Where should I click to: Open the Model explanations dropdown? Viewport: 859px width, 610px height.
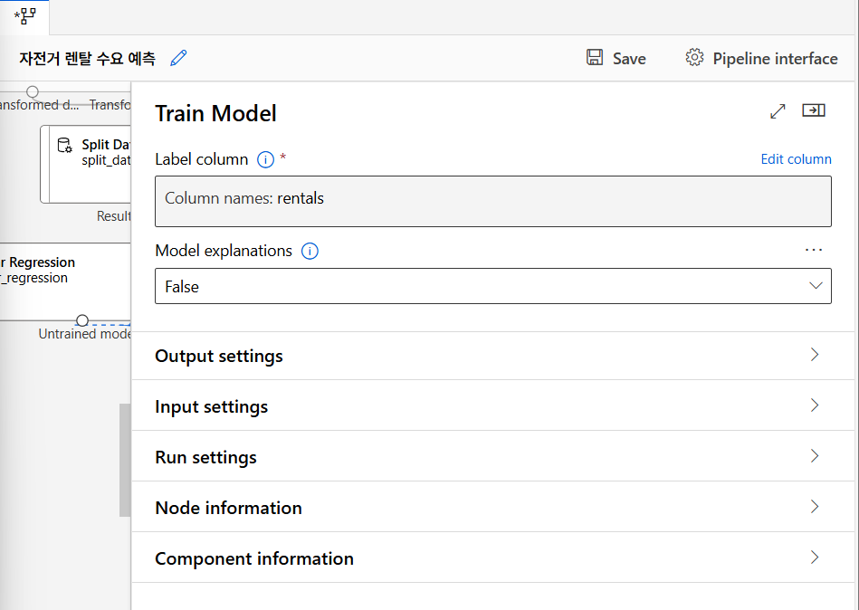pyautogui.click(x=492, y=286)
